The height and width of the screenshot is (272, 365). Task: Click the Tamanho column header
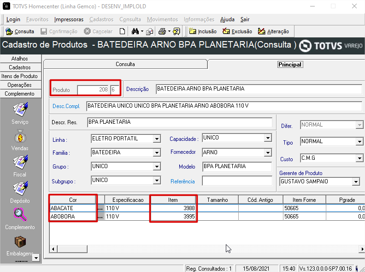(218, 200)
